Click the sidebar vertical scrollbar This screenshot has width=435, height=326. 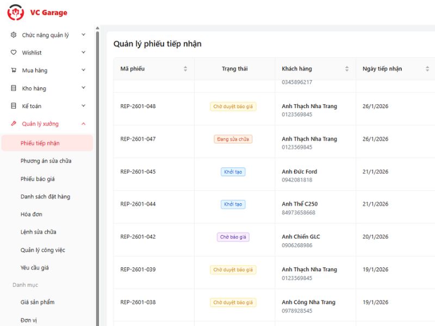[97, 174]
